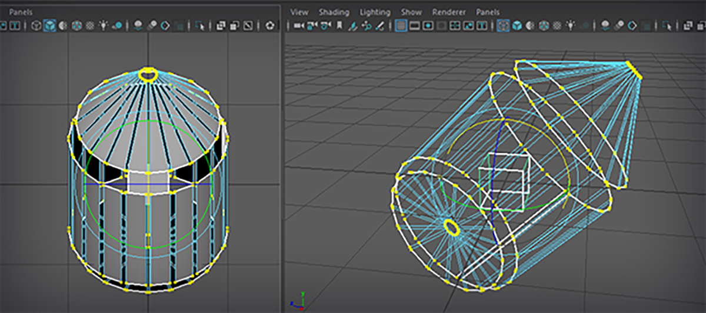Image resolution: width=706 pixels, height=313 pixels.
Task: Toggle Safe Title in right panel
Action: (481, 25)
